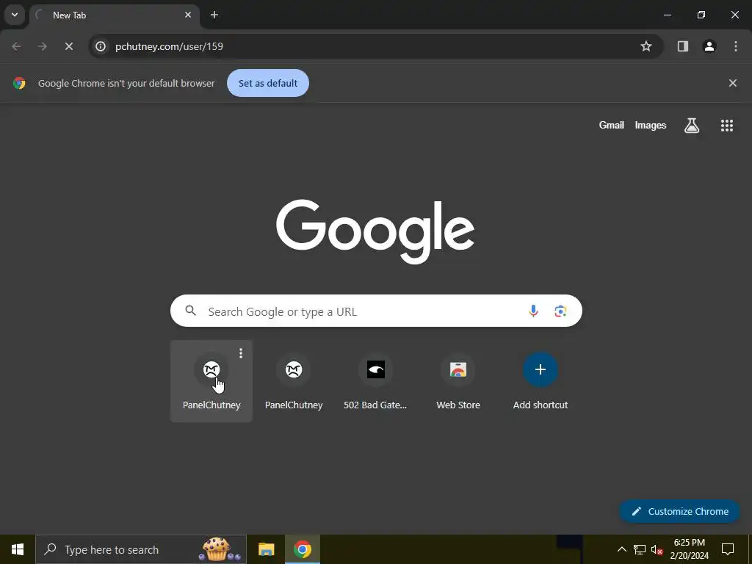The height and width of the screenshot is (564, 752).
Task: Minimize the Chrome window
Action: [x=667, y=15]
